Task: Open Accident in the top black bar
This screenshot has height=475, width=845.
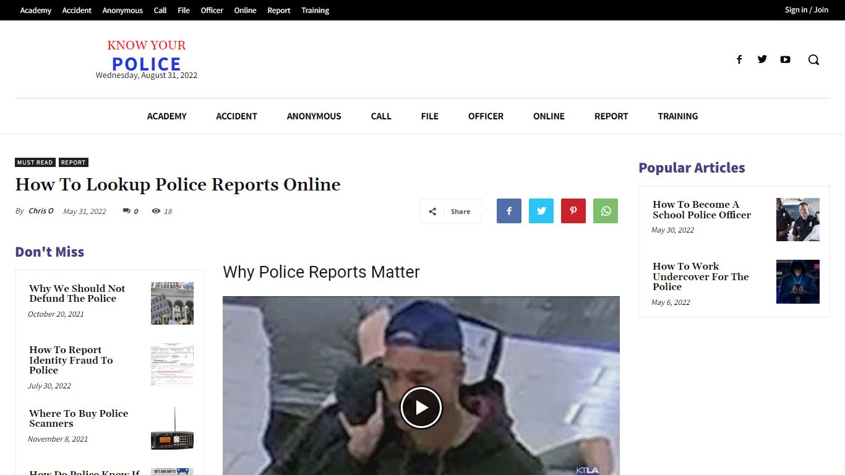Action: (x=77, y=11)
